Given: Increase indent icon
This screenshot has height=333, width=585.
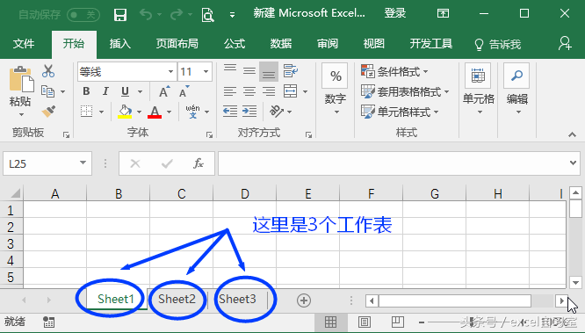Looking at the screenshot, I should point(249,112).
